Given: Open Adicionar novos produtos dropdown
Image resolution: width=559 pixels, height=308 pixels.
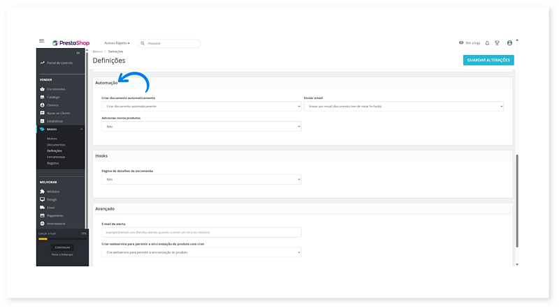Looking at the screenshot, I should (x=201, y=127).
